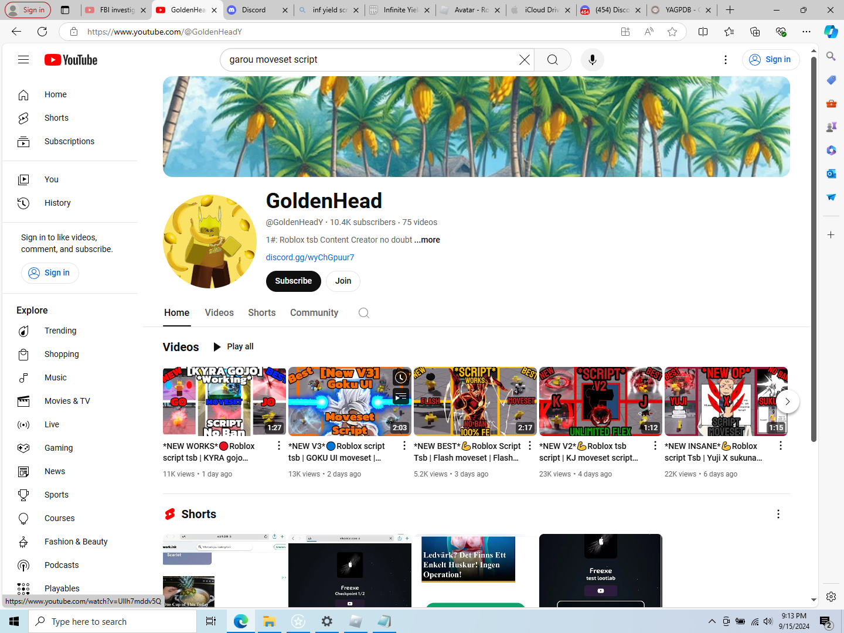Add this page to favorites star
This screenshot has height=633, width=844.
[672, 32]
